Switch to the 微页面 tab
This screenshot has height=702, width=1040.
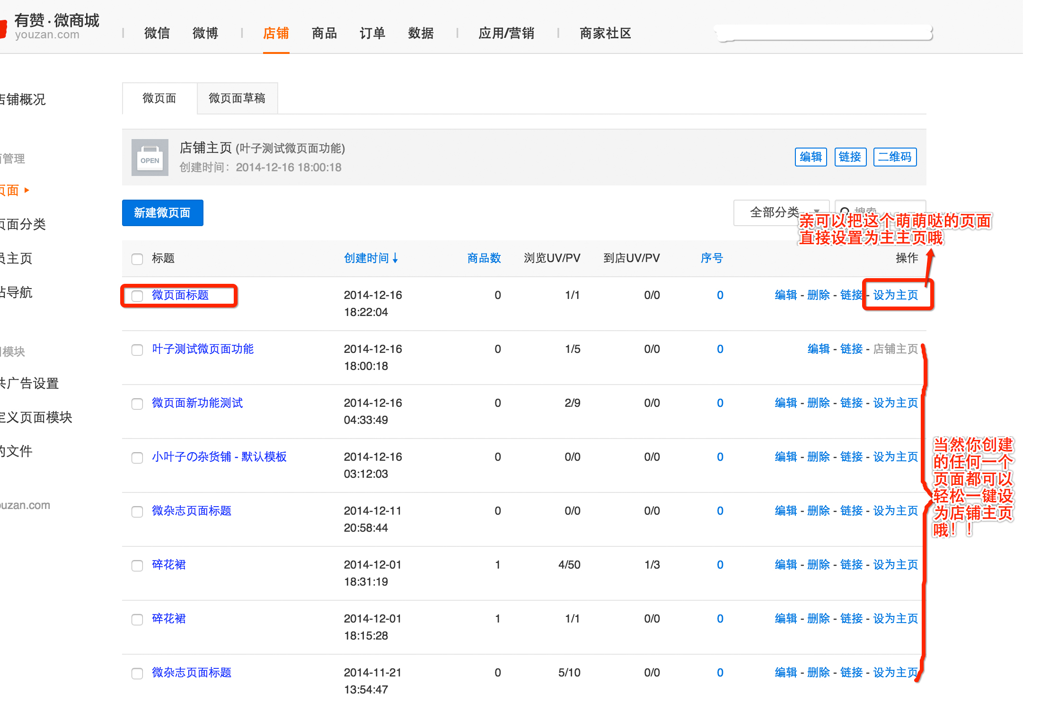[159, 98]
